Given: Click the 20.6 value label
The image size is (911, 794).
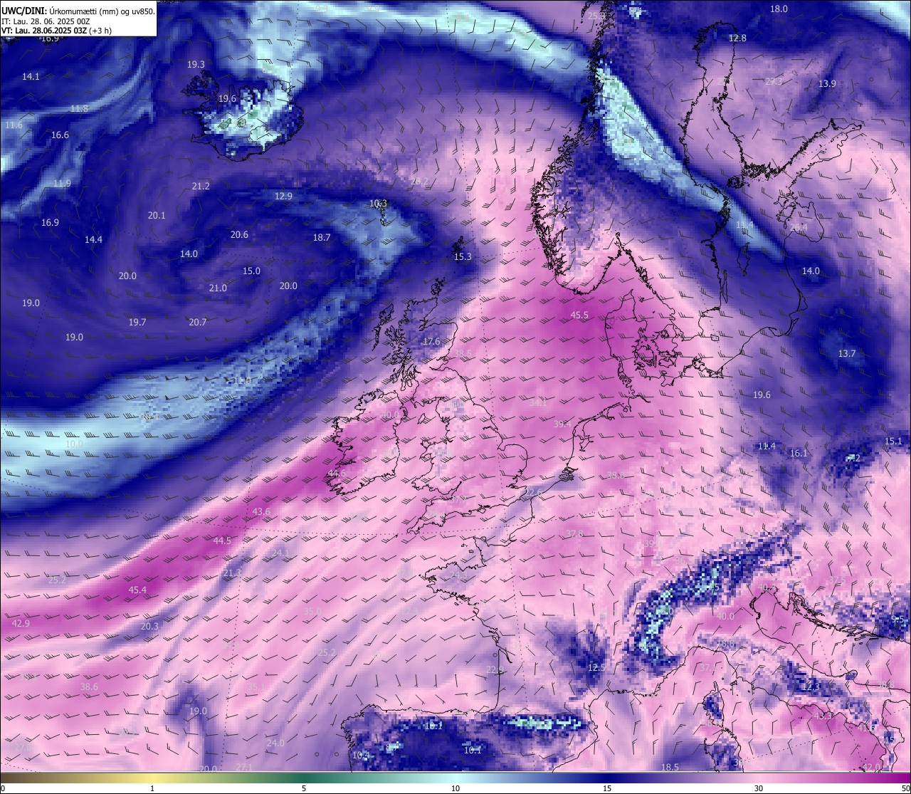Looking at the screenshot, I should [x=239, y=234].
